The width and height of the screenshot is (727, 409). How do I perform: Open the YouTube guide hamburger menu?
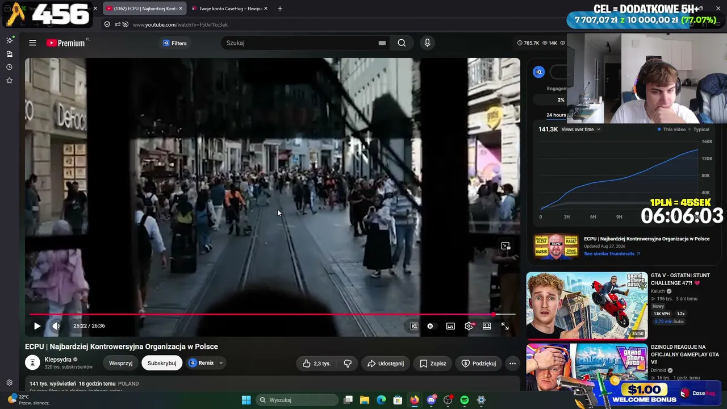[32, 43]
